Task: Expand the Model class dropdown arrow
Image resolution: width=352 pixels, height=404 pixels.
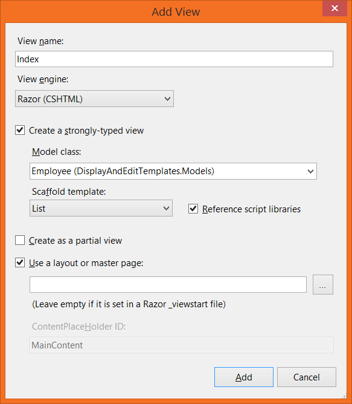Action: (310, 171)
